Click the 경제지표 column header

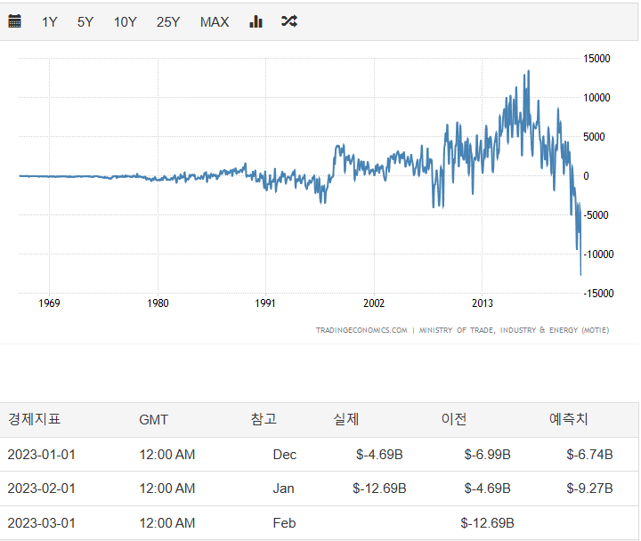point(34,419)
